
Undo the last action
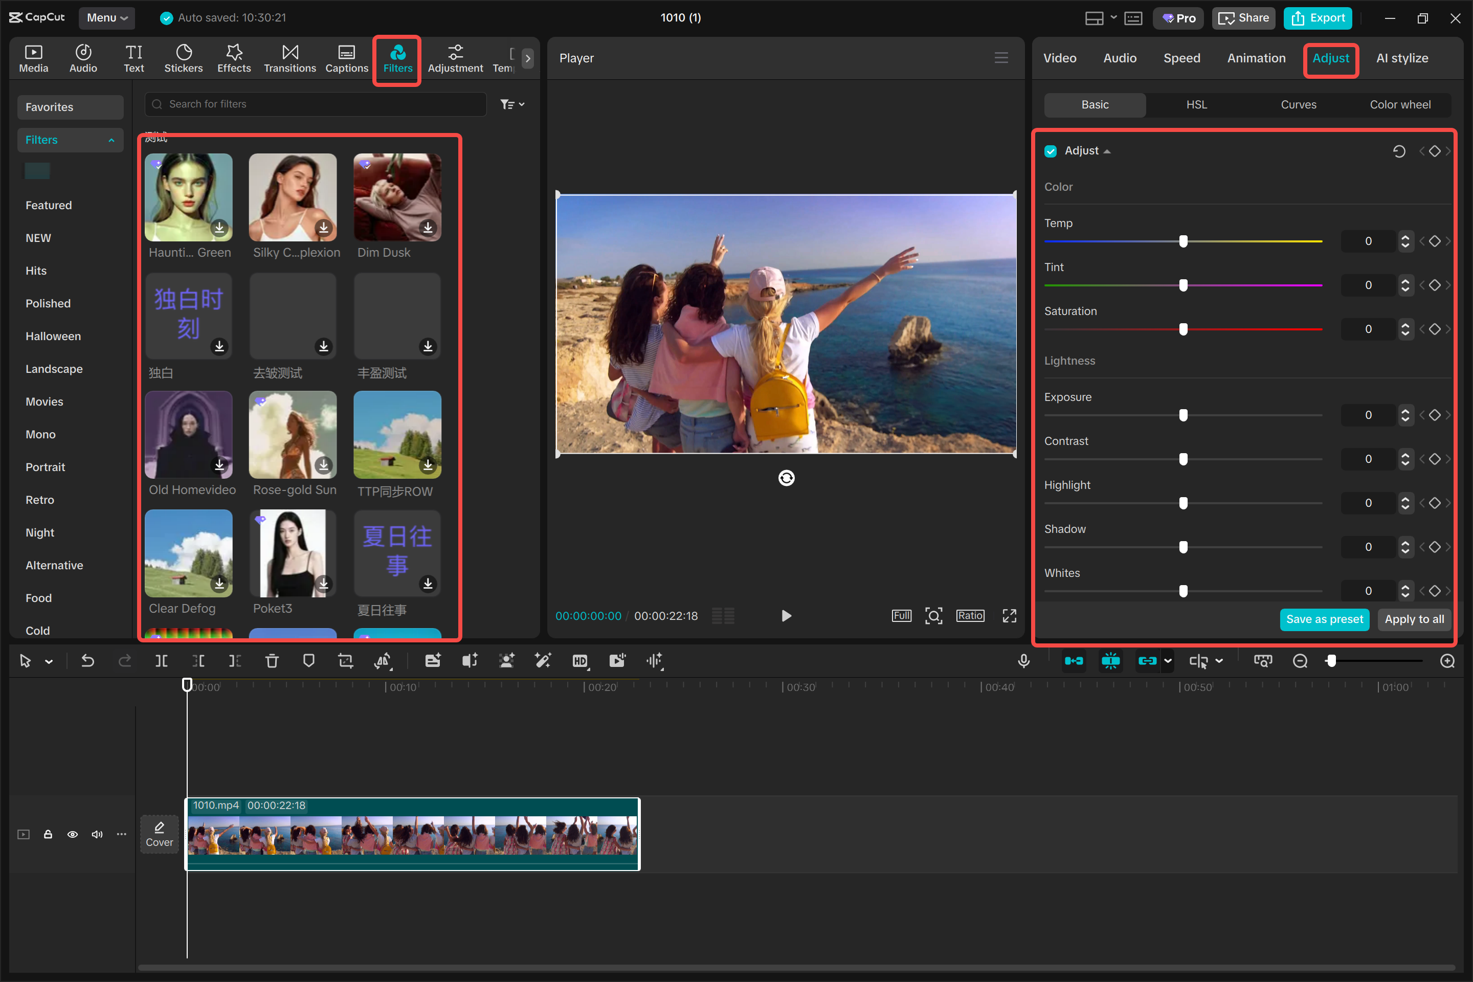(x=87, y=661)
